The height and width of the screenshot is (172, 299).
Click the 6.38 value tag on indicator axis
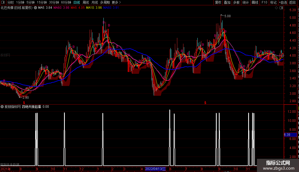[x=287, y=135]
